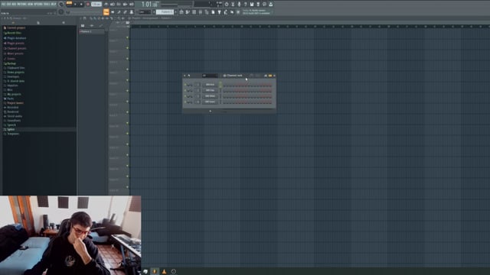The height and width of the screenshot is (275, 490).
Task: Open the HELP menu
Action: pyautogui.click(x=54, y=5)
